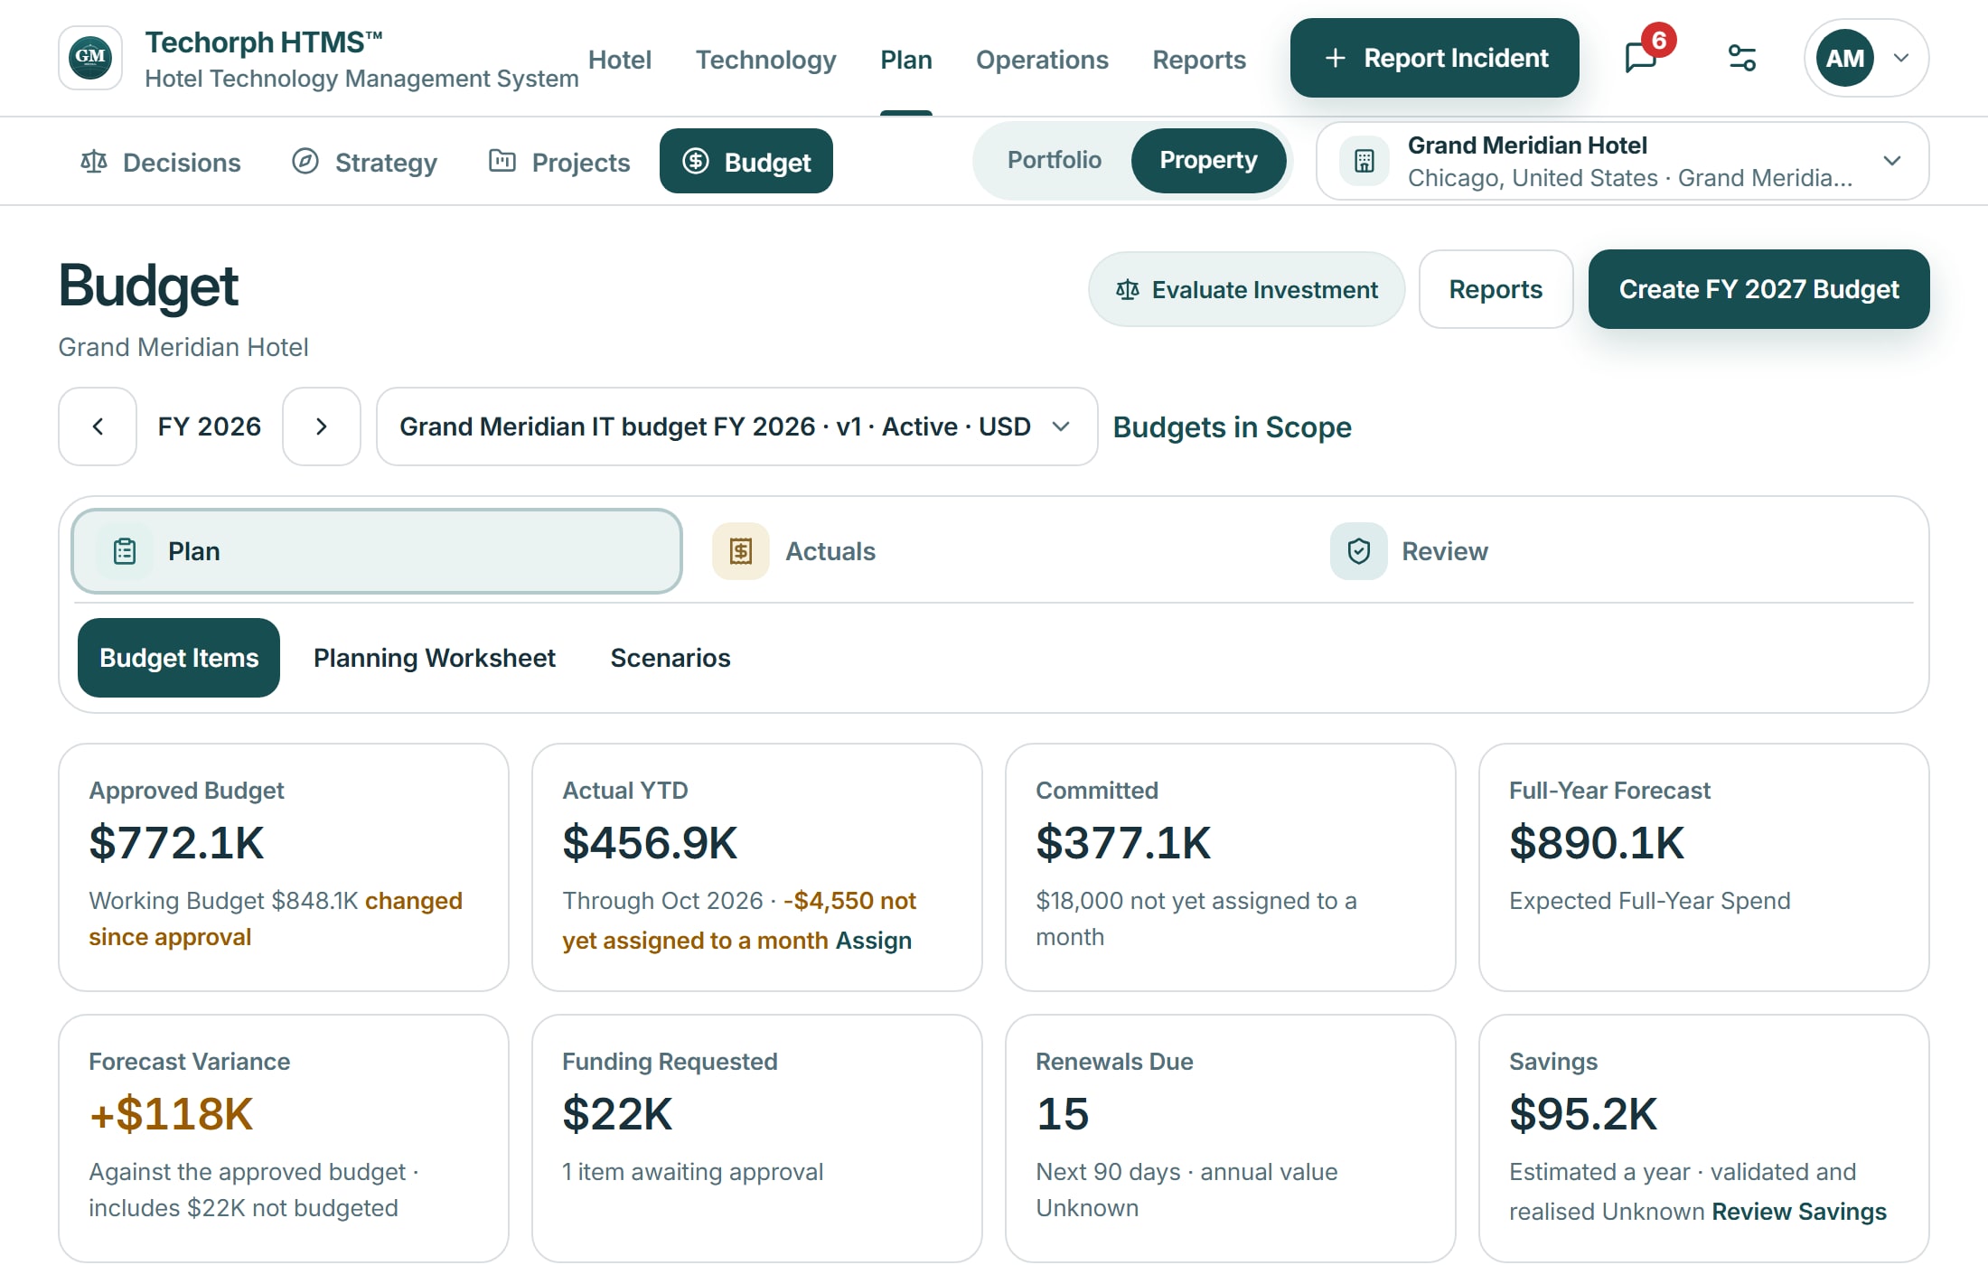Click the plus icon in Report Incident
The height and width of the screenshot is (1265, 1988).
[x=1335, y=58]
